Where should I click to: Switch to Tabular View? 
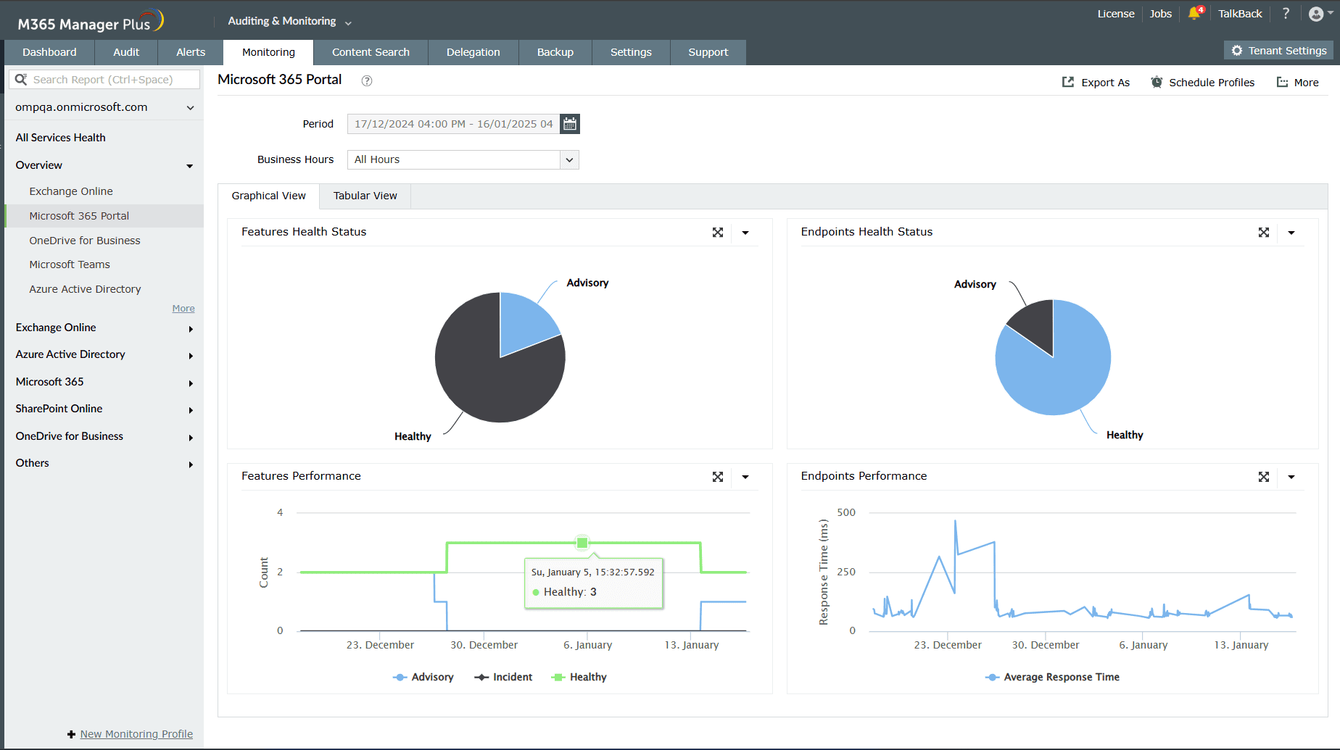[365, 196]
